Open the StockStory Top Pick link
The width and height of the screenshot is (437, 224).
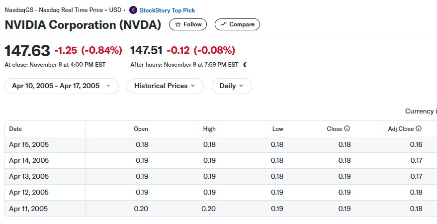pyautogui.click(x=167, y=10)
